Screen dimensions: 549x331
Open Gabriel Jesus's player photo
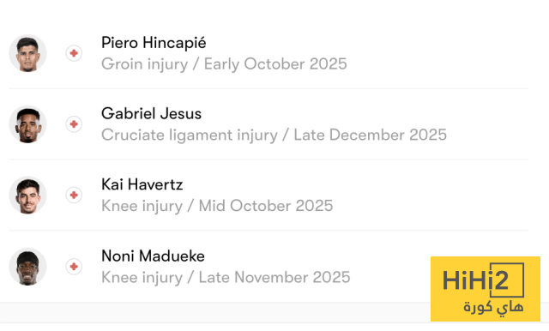(27, 124)
